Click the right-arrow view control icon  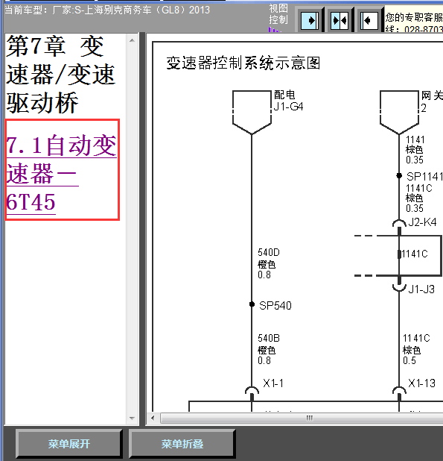point(310,20)
